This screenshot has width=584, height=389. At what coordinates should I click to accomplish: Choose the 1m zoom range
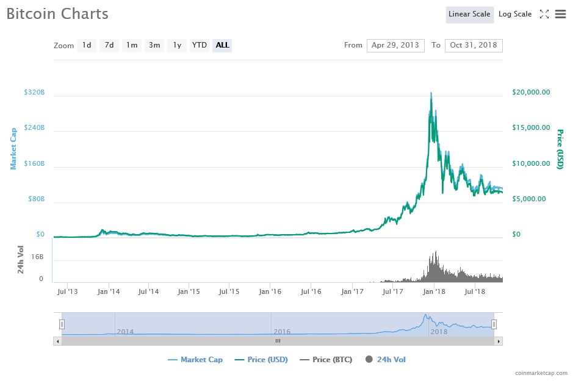click(132, 45)
